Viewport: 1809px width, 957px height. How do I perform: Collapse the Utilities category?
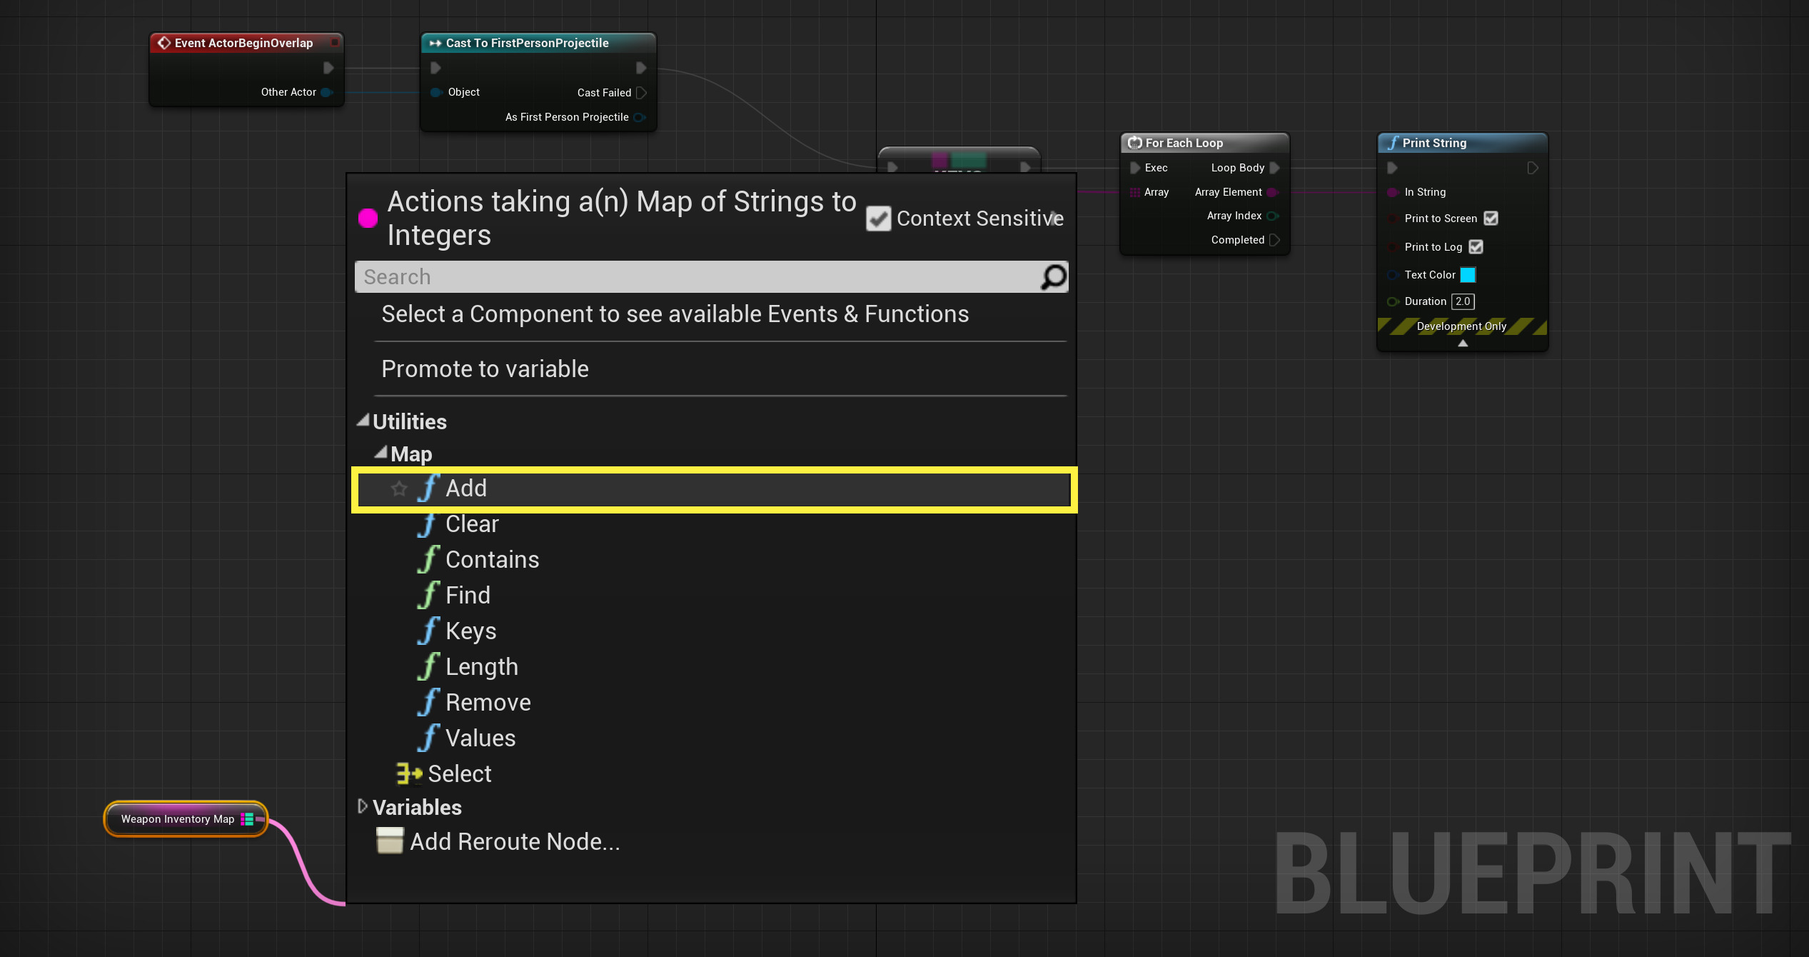pos(363,421)
